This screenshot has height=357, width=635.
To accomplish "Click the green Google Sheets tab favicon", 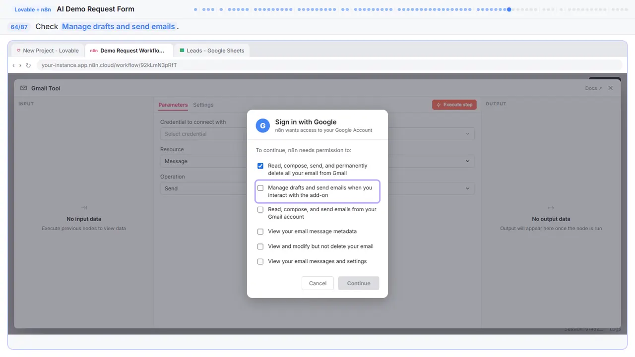I will point(182,51).
